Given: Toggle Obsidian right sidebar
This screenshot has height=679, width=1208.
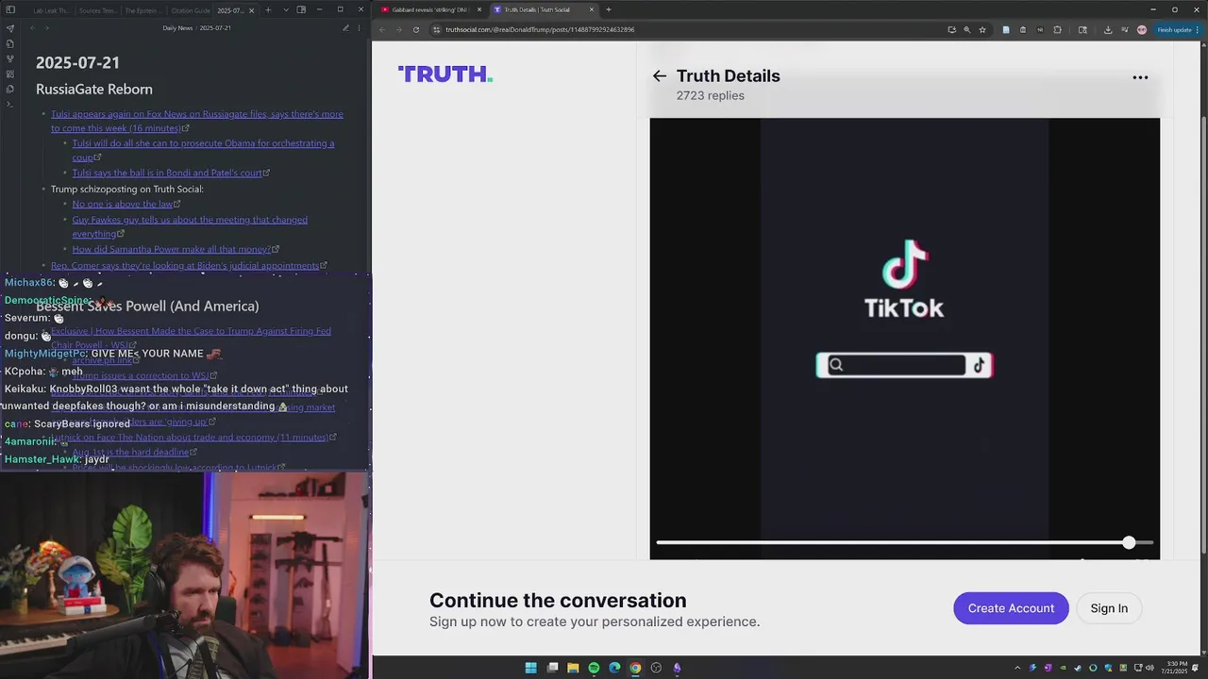Looking at the screenshot, I should pyautogui.click(x=301, y=9).
